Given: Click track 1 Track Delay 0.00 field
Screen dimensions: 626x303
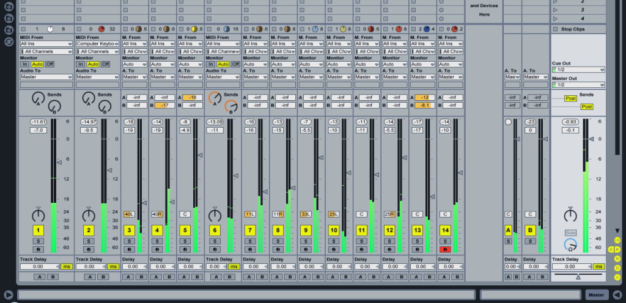Looking at the screenshot, I should tap(40, 267).
